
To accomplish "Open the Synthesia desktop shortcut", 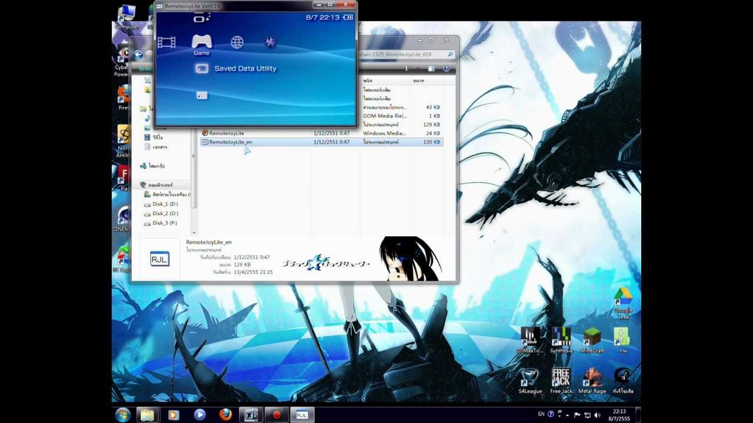I will 561,340.
